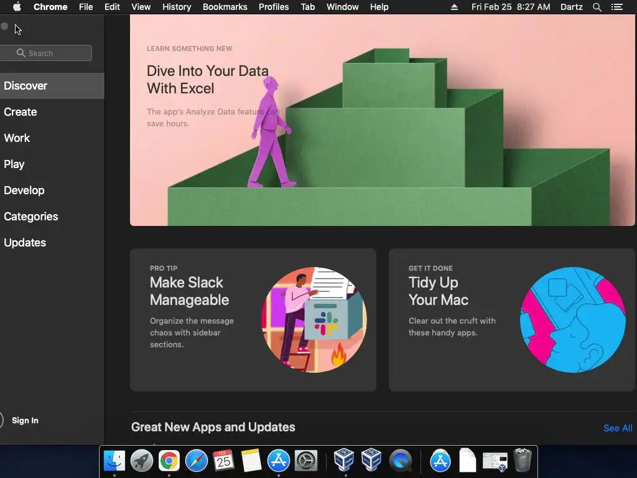Browse Categories in the sidebar
This screenshot has width=637, height=478.
[x=52, y=216]
